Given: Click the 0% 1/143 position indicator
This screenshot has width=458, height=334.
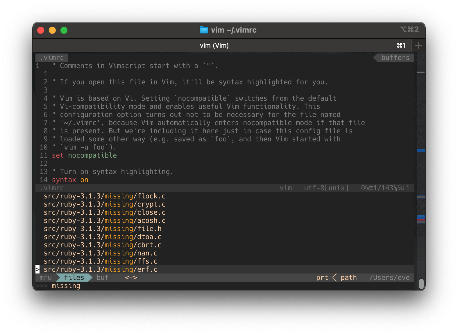Looking at the screenshot, I should [x=385, y=188].
